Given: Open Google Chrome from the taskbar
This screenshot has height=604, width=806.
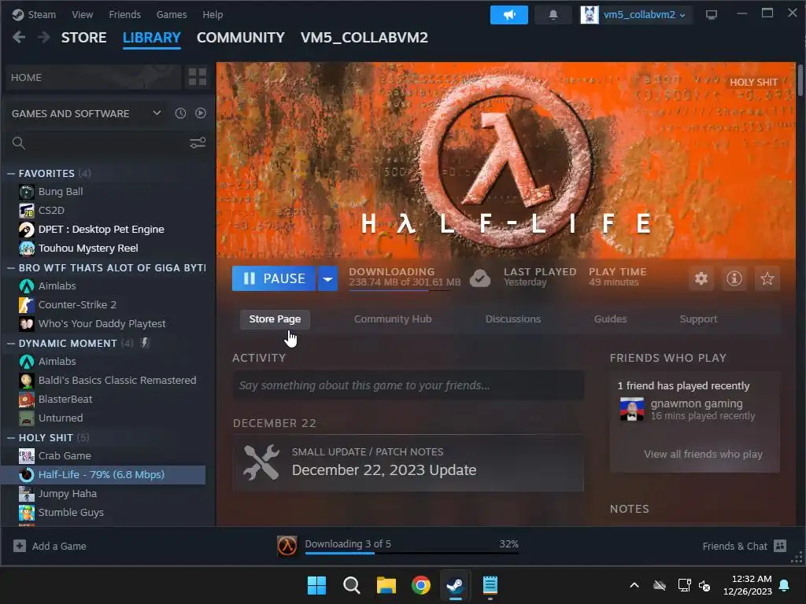Looking at the screenshot, I should coord(421,585).
